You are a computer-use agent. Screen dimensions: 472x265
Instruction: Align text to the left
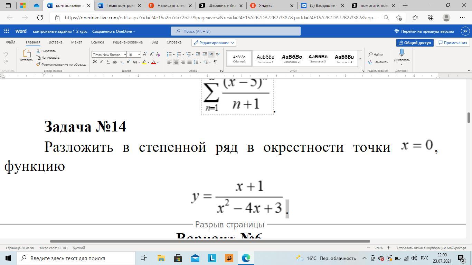tap(169, 62)
